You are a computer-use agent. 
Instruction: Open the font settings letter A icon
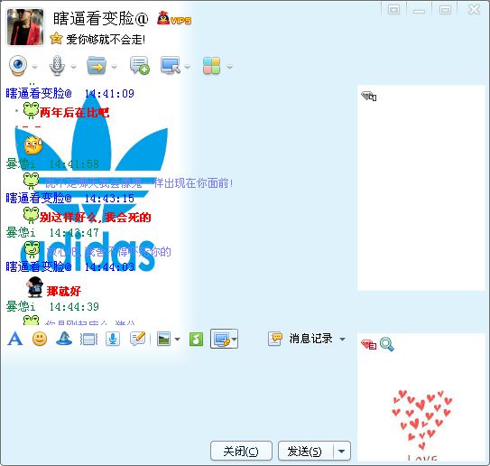[15, 339]
